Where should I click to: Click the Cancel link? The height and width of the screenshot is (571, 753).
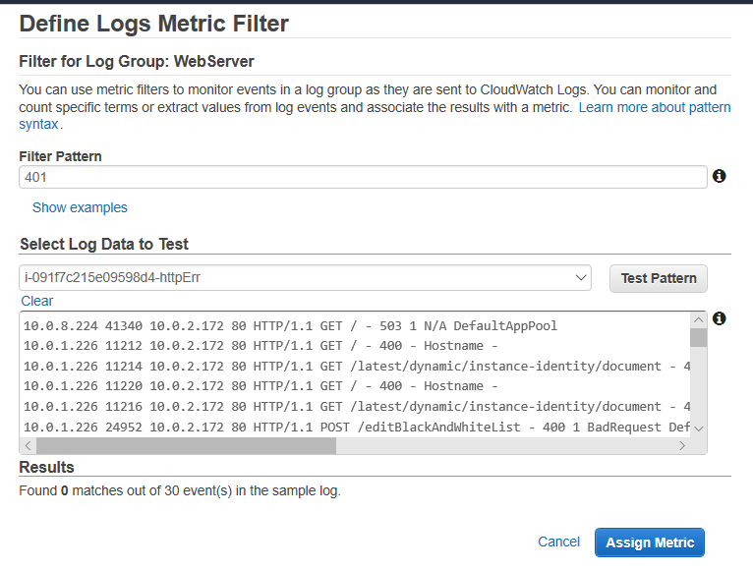pos(558,542)
